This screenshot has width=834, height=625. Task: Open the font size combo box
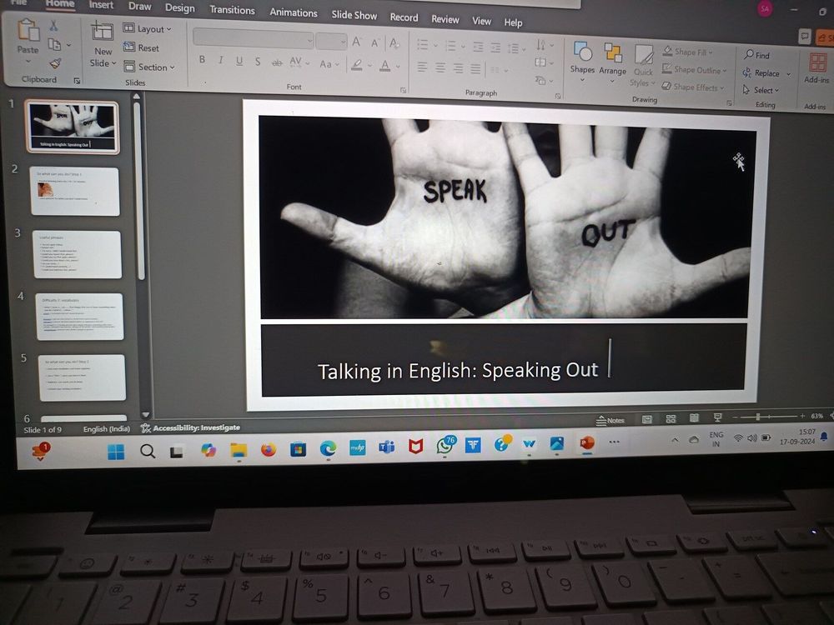[331, 41]
